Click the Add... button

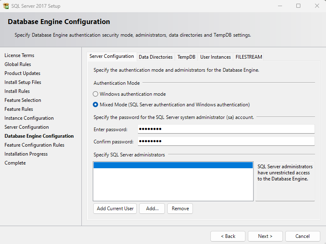pos(152,209)
